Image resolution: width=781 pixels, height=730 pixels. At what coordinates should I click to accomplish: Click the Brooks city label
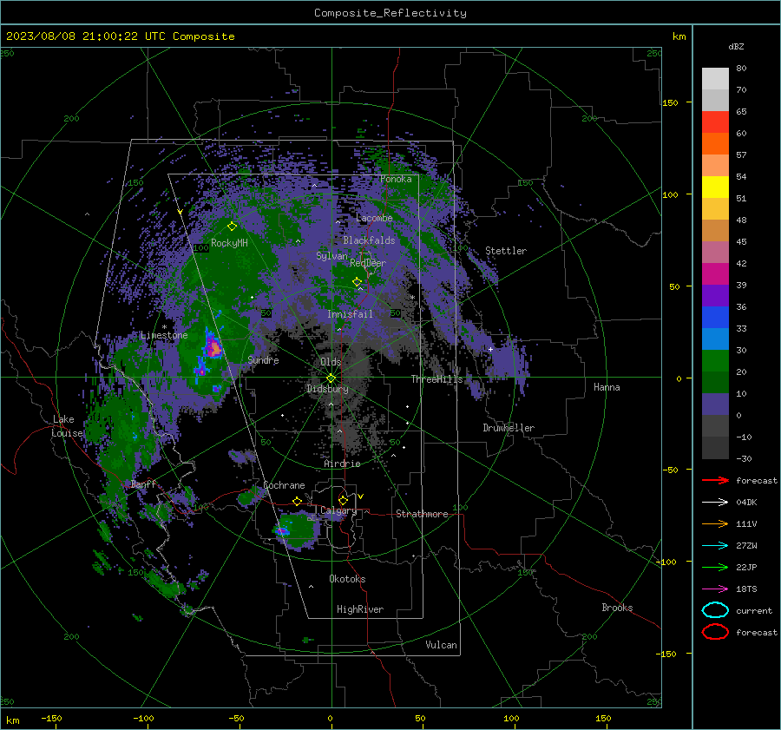617,608
